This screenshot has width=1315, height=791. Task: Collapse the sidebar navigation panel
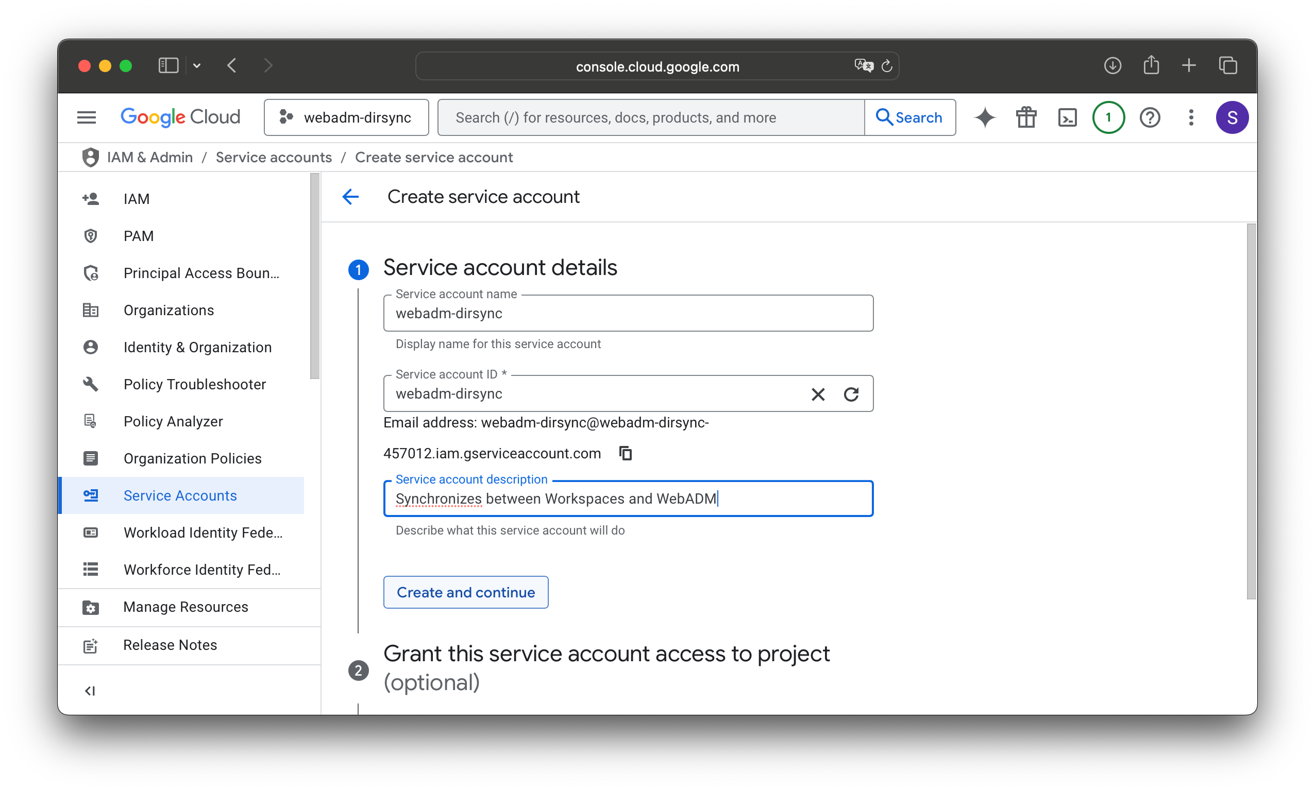90,691
